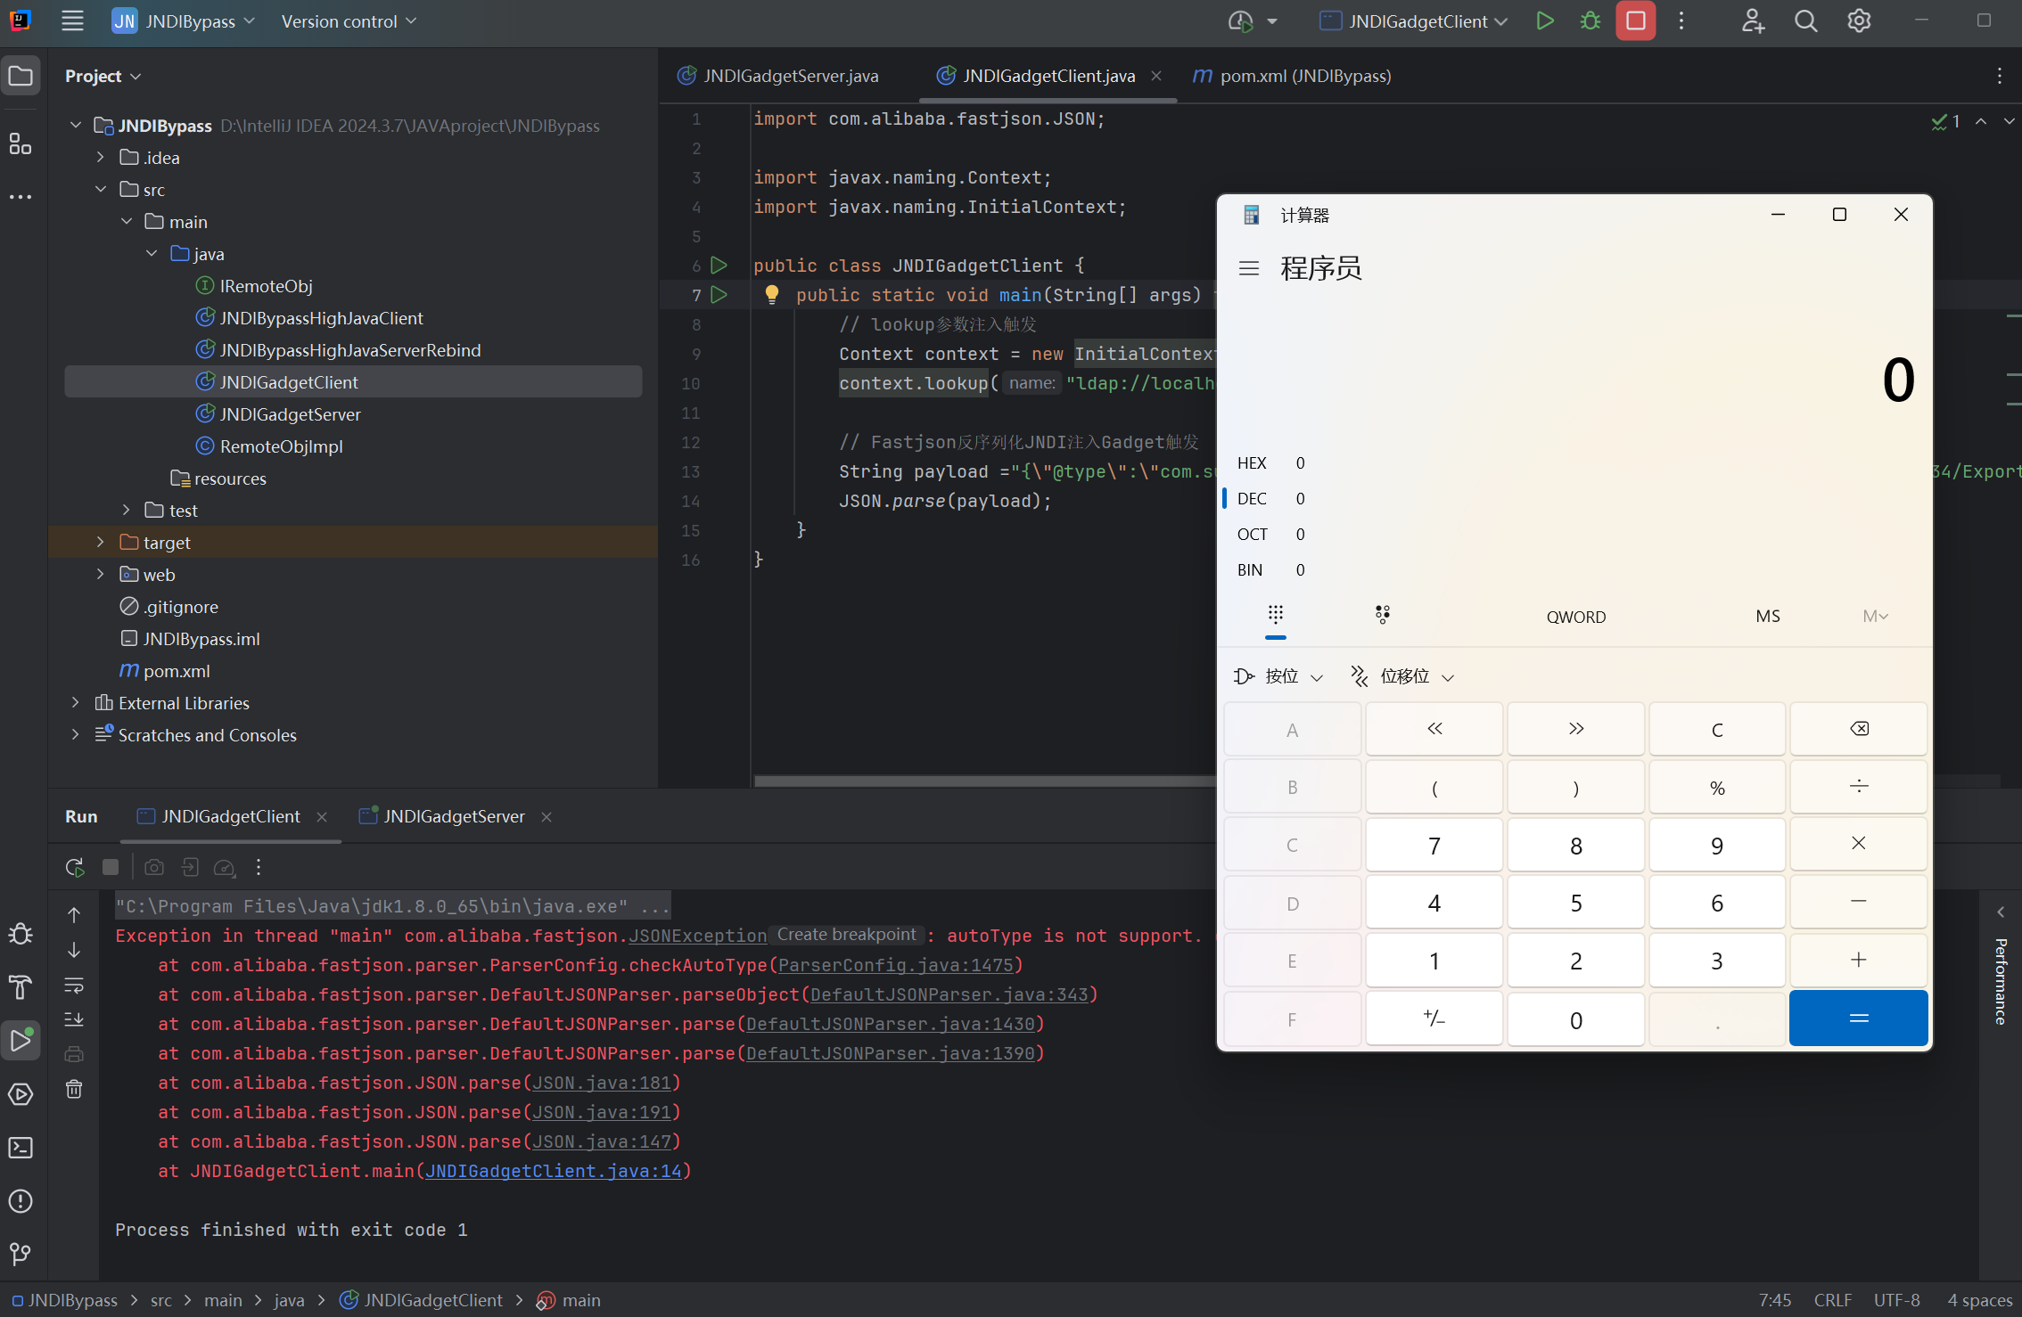Image resolution: width=2022 pixels, height=1317 pixels.
Task: Expand the target folder
Action: (101, 543)
